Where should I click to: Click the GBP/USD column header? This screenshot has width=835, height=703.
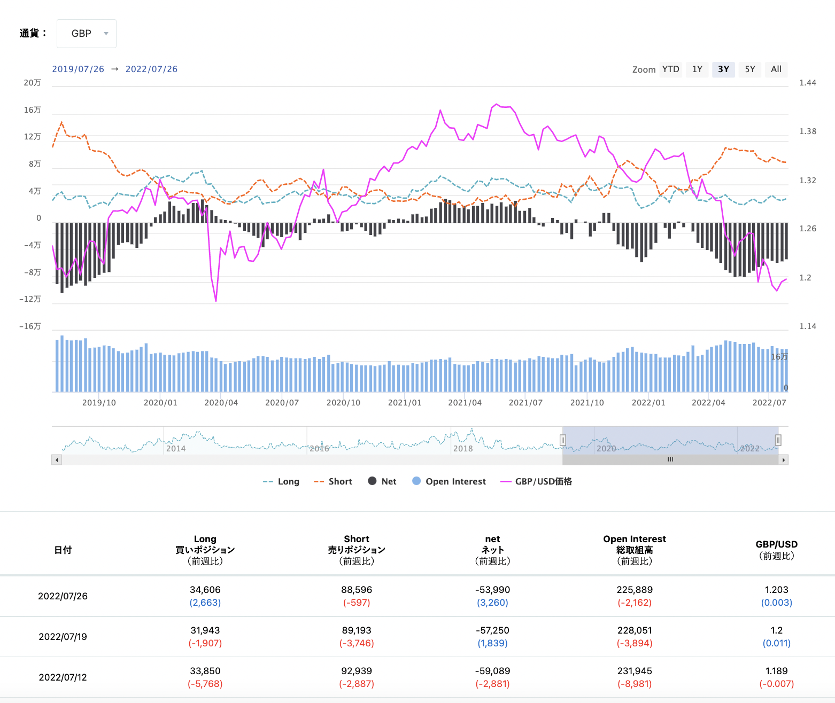pos(777,550)
